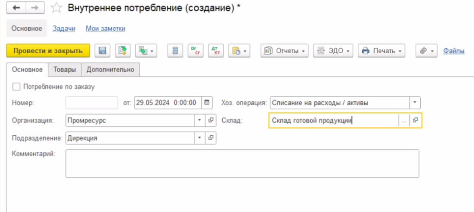Click the save (floppy disk) icon

[102, 51]
